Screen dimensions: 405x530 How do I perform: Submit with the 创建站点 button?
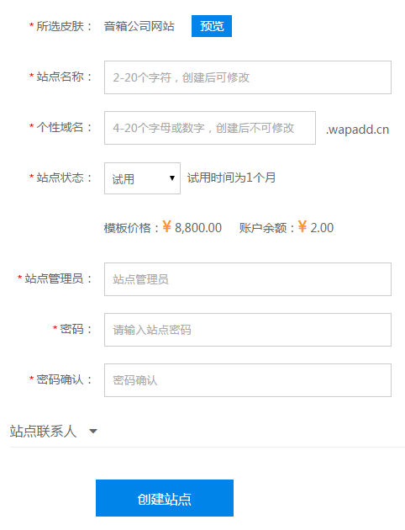(165, 498)
